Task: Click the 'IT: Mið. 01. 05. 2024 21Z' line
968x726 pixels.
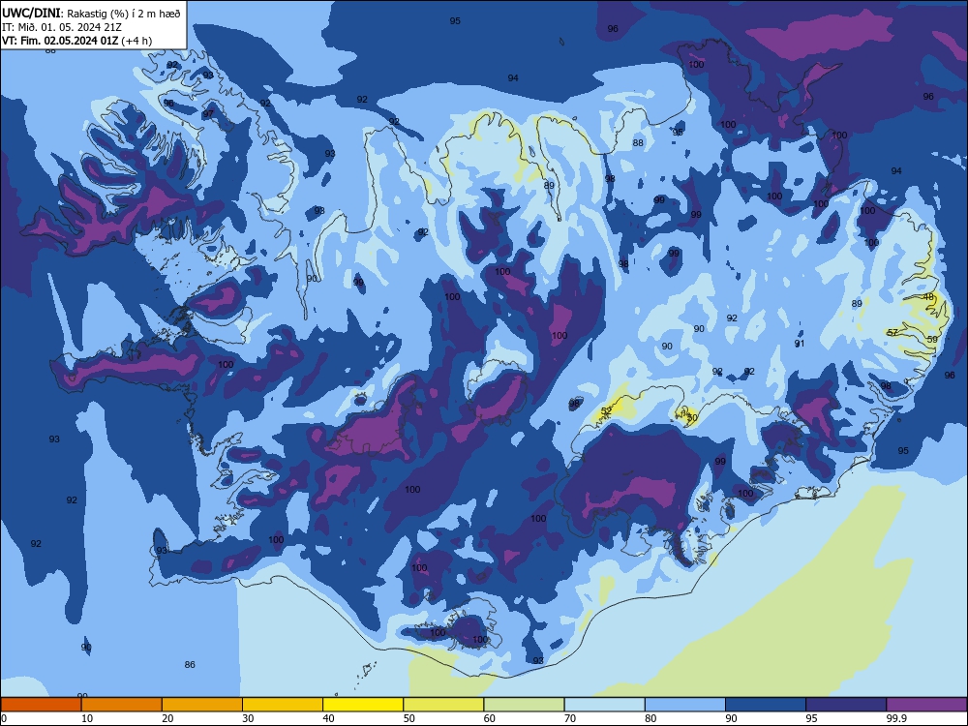Action: pos(62,27)
